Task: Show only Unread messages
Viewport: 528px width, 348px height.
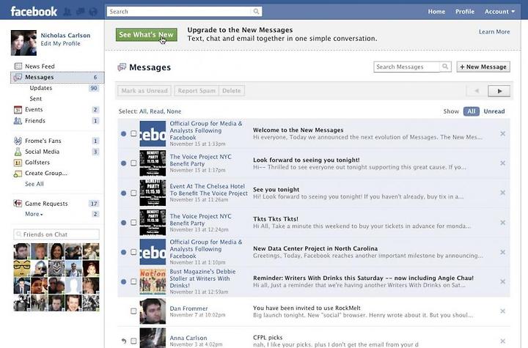Action: click(x=494, y=111)
